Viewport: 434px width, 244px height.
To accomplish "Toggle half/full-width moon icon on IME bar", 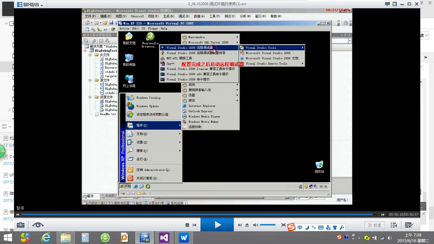I will coord(307,227).
